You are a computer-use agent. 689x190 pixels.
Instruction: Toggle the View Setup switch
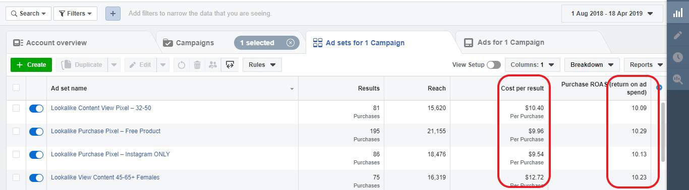(493, 65)
